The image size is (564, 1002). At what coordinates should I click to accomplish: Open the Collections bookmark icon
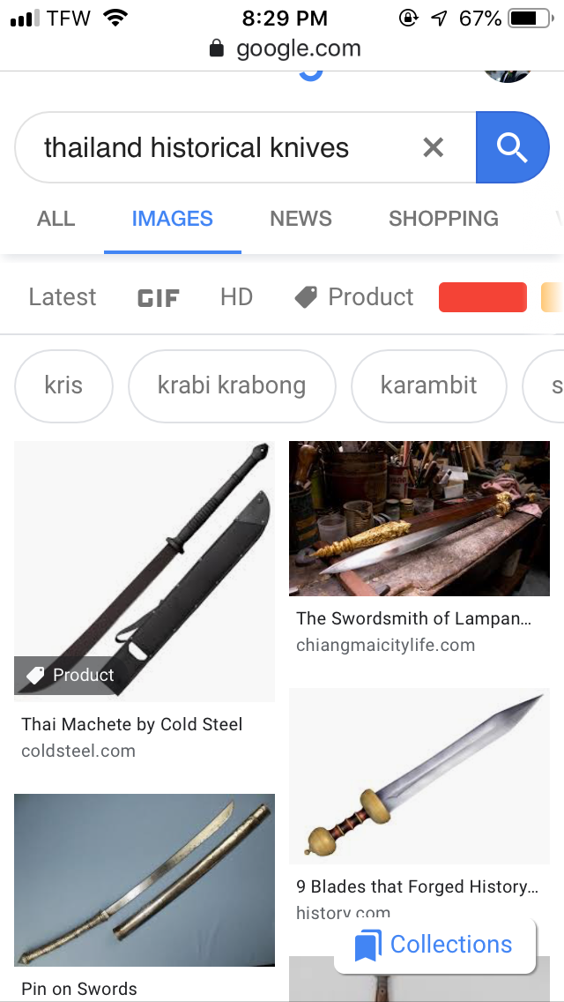click(x=367, y=946)
